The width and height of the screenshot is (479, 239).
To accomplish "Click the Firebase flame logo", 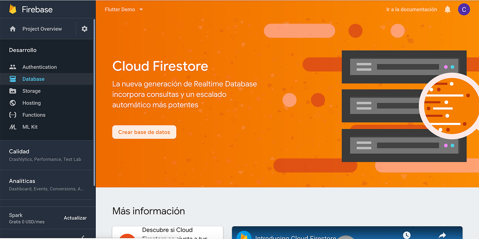I will point(13,8).
